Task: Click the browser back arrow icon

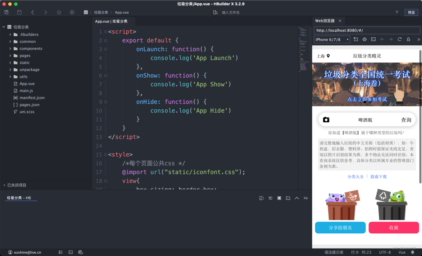Action: (x=382, y=39)
